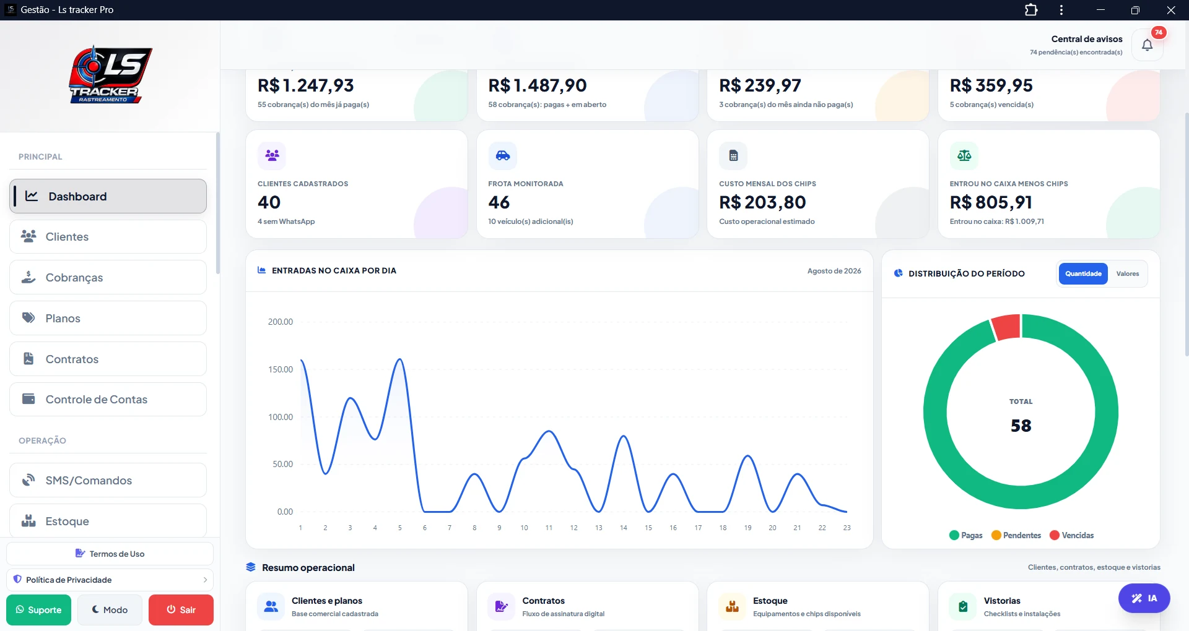Switch distribution view to Valores
The width and height of the screenshot is (1189, 631).
(x=1128, y=273)
